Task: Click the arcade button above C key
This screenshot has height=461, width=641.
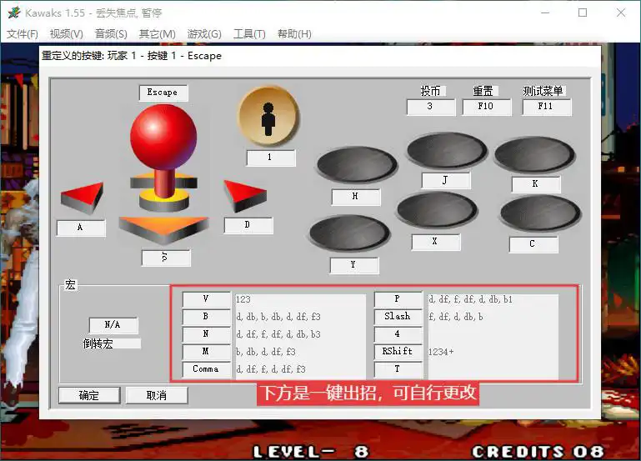Action: (x=540, y=213)
